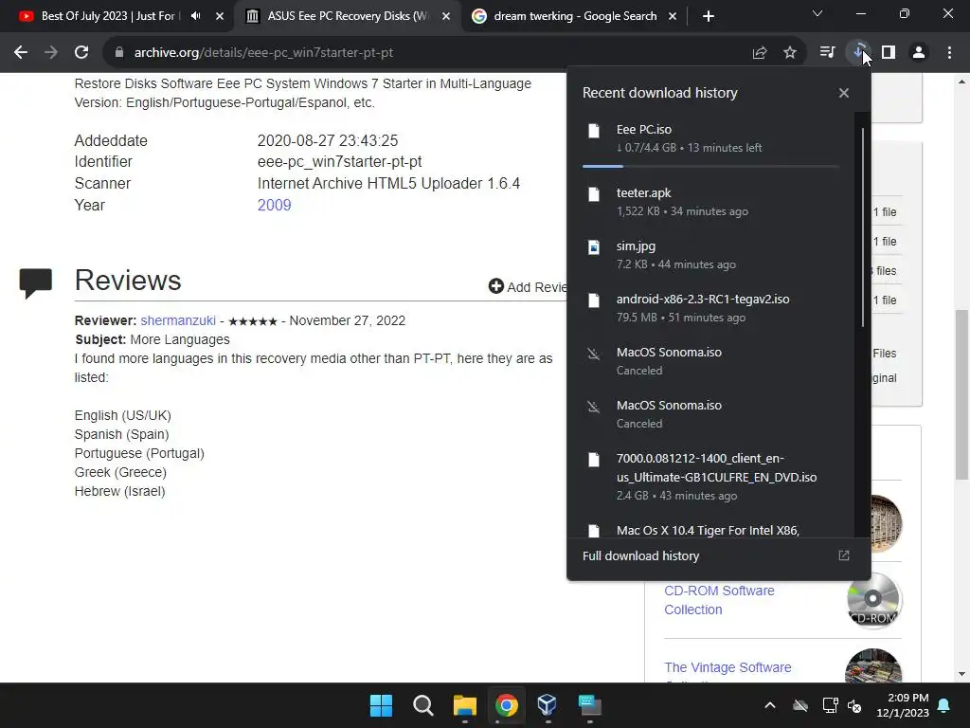Open reviewer shermanzuki profile link
Viewport: 970px width, 728px height.
click(178, 320)
